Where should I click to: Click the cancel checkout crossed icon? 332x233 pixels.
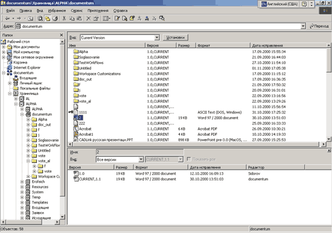coord(155,19)
